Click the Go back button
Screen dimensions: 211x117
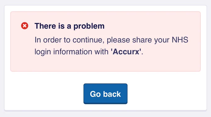pyautogui.click(x=105, y=94)
